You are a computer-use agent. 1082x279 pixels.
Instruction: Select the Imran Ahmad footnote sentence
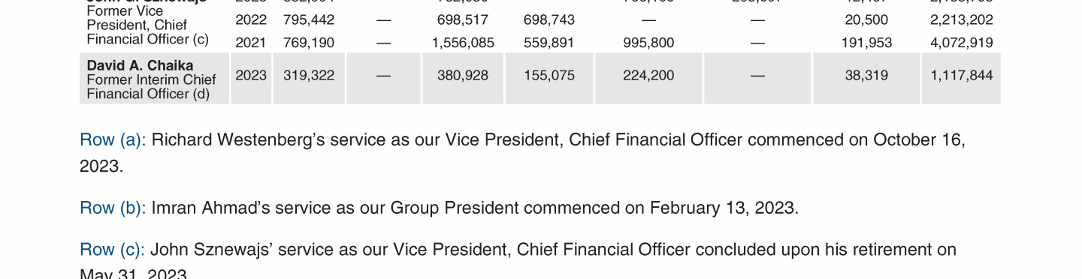point(475,208)
